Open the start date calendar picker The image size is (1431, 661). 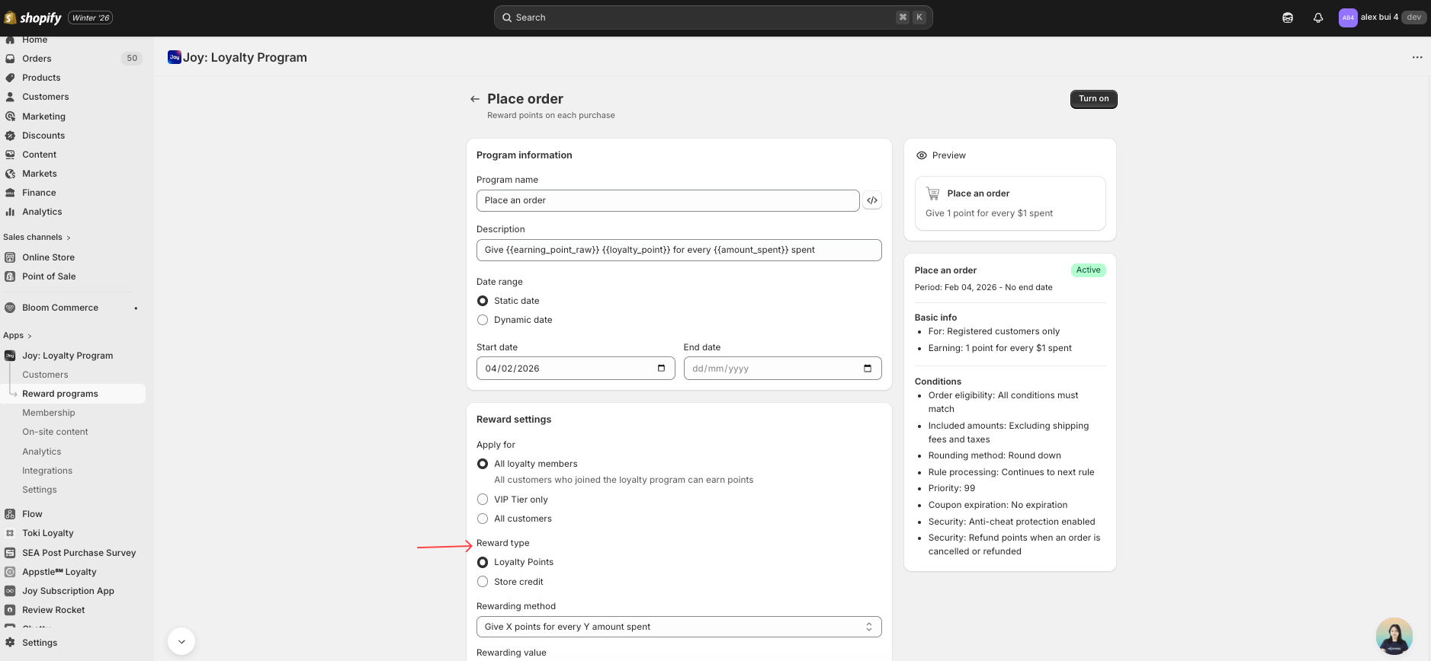[x=661, y=369]
